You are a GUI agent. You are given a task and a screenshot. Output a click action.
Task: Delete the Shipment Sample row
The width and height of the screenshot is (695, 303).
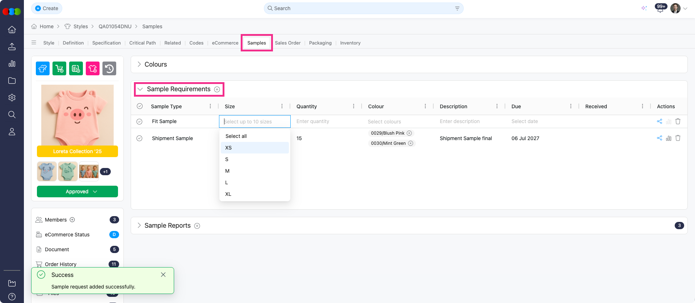678,138
